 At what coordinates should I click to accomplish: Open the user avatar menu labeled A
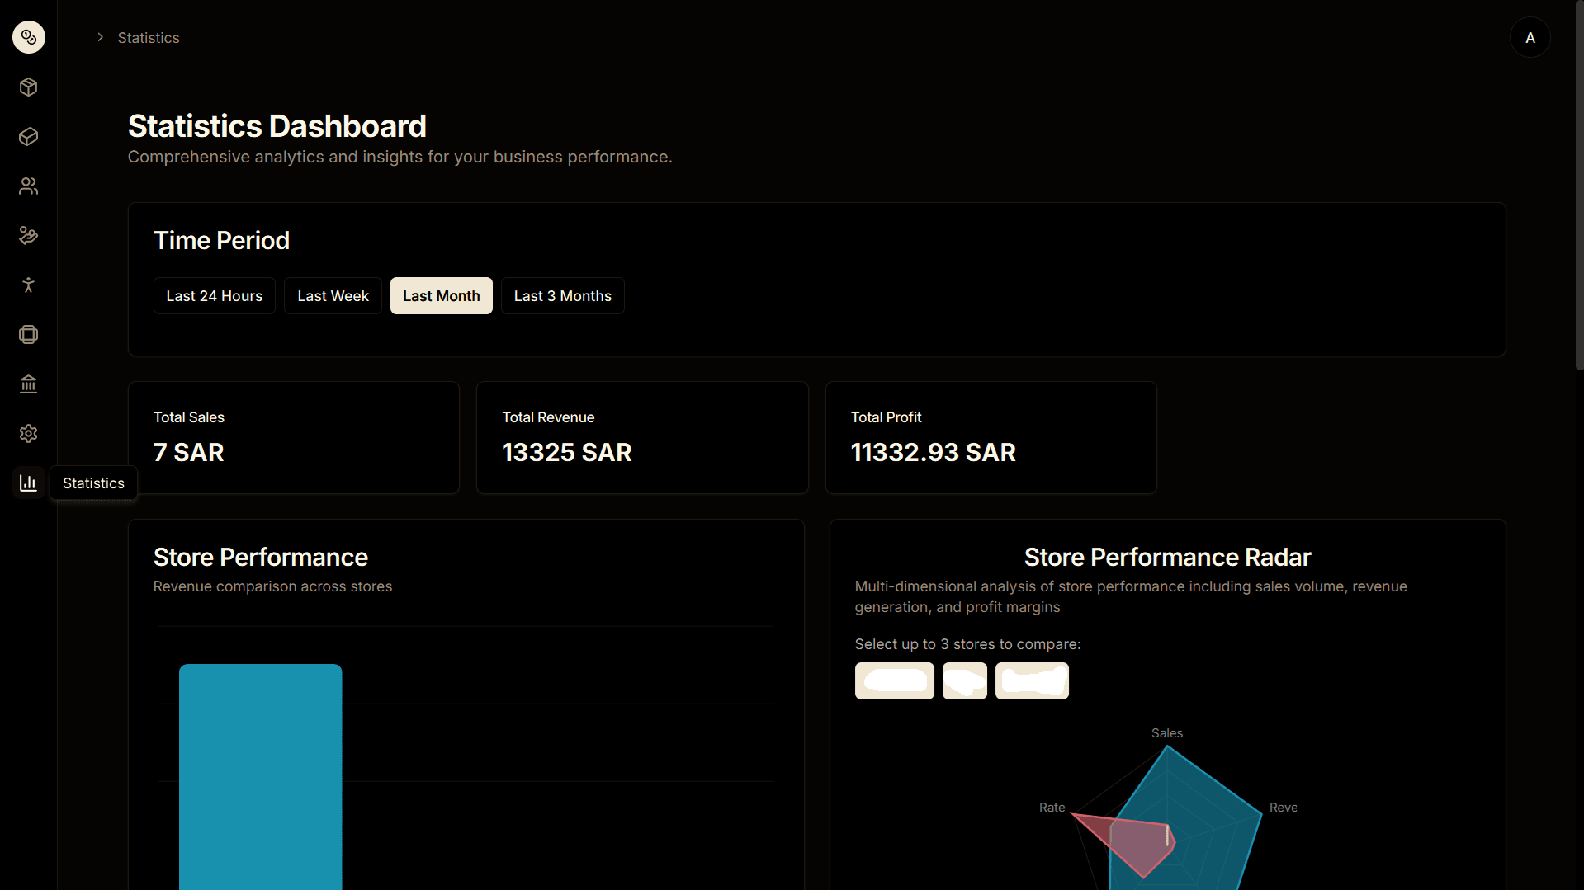(x=1530, y=38)
